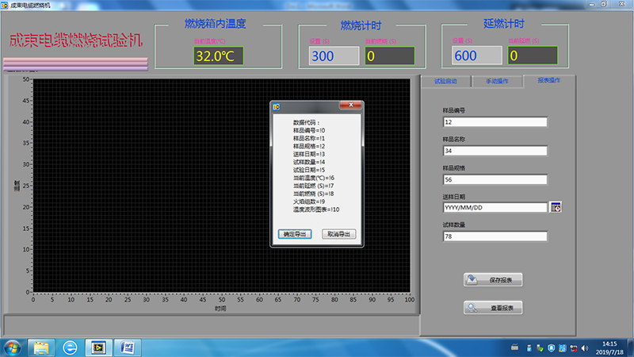Click 取消导出 to cancel export

pos(338,234)
